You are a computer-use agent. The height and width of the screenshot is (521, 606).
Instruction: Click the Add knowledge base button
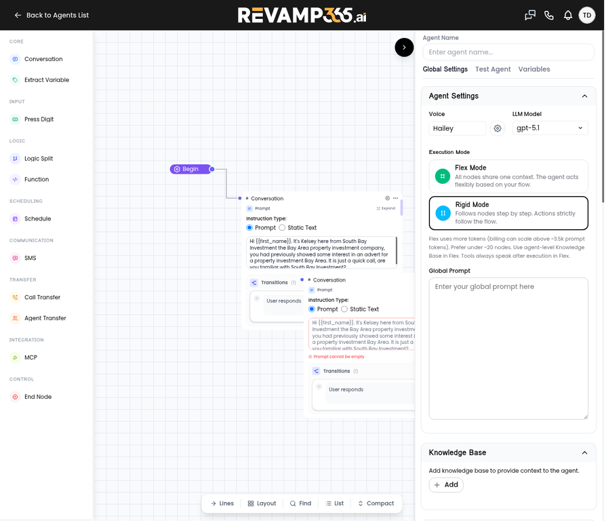[446, 485]
